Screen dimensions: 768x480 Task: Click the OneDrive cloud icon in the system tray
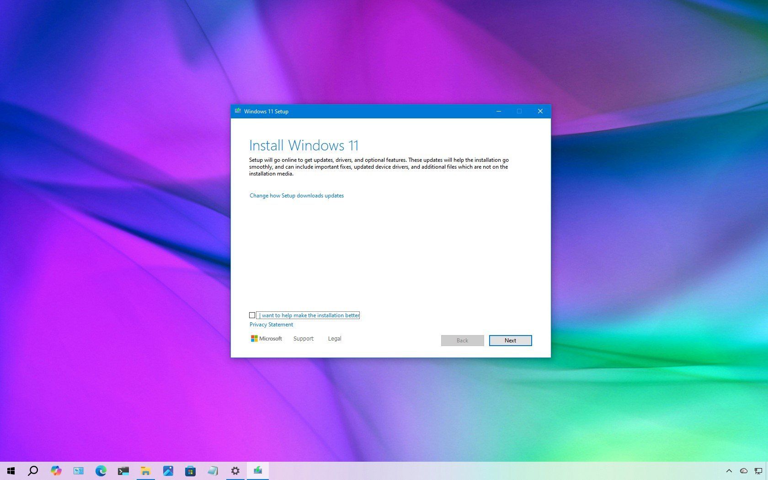click(744, 471)
